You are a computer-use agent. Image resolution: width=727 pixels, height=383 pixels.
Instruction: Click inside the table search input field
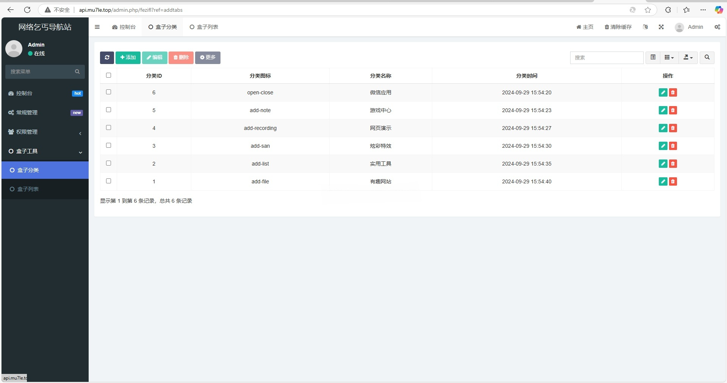click(x=607, y=58)
